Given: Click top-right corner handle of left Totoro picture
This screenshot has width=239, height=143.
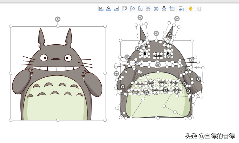Looking at the screenshot, I should (105, 26).
